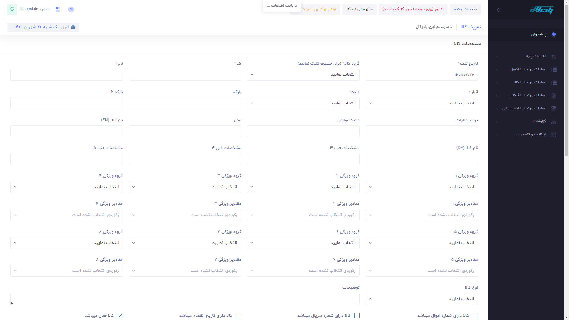The height and width of the screenshot is (320, 569).
Task: Click the مدل input field
Action: (185, 131)
